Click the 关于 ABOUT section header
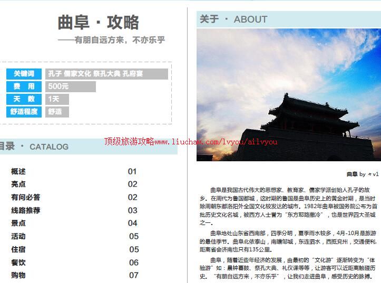 tap(233, 19)
